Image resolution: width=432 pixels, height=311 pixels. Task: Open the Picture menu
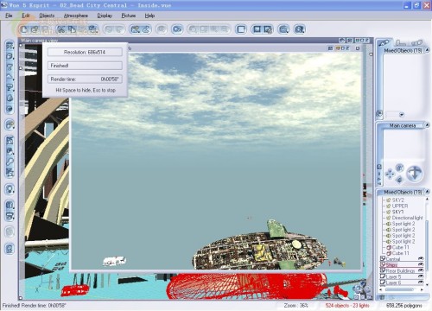click(129, 16)
